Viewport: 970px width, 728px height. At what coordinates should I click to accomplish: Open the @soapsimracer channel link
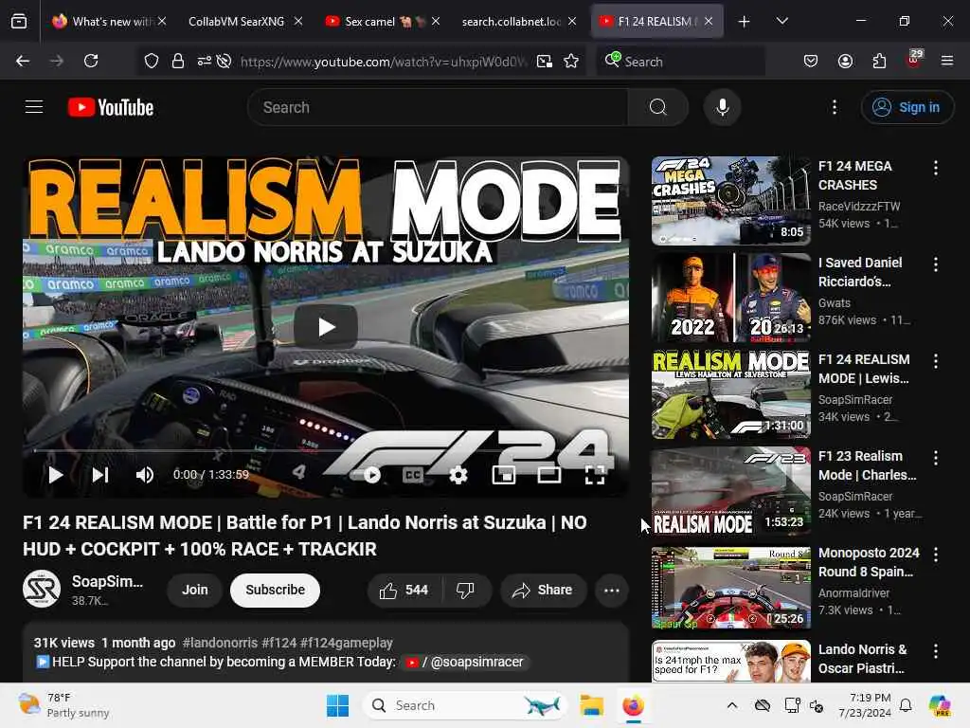point(465,662)
